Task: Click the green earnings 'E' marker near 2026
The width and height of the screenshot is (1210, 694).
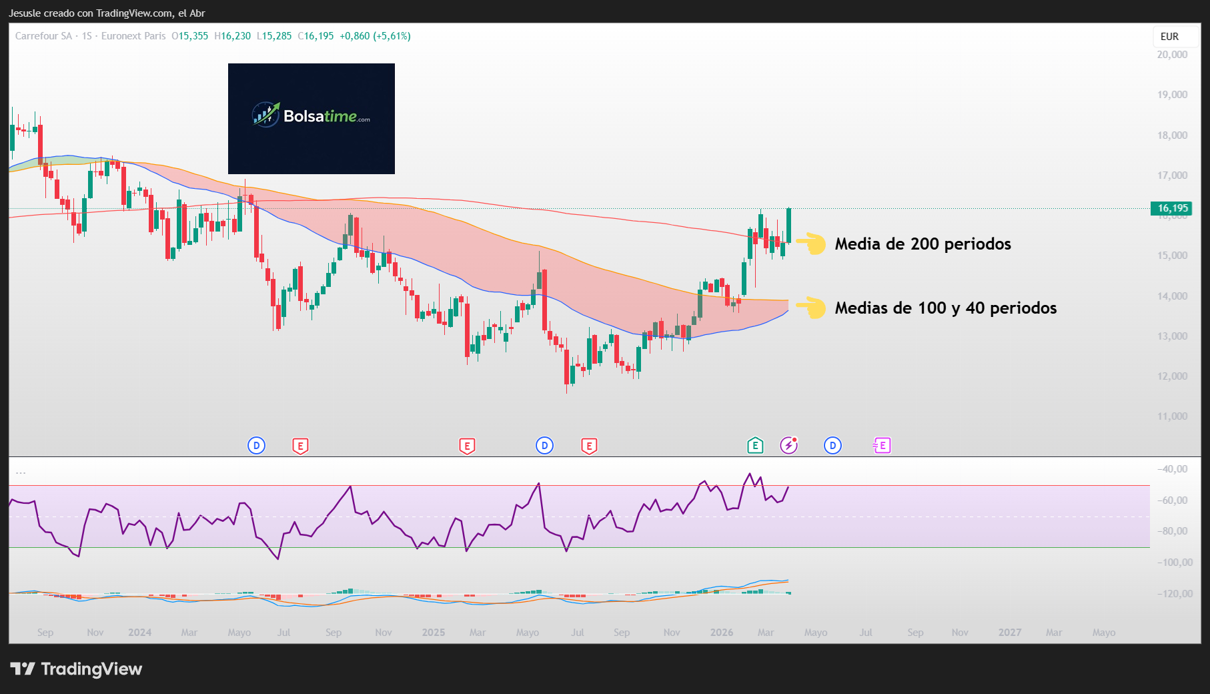Action: (x=756, y=445)
